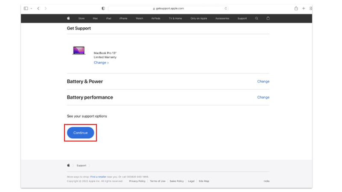
Task: Select the Apple logo in footer breadcrumb
Action: (68, 165)
